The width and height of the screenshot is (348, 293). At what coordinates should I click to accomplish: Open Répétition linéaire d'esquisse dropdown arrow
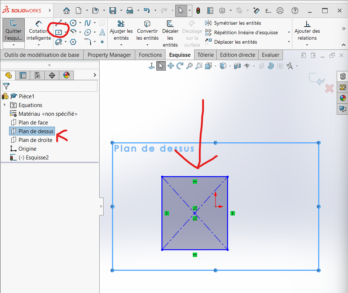[289, 32]
